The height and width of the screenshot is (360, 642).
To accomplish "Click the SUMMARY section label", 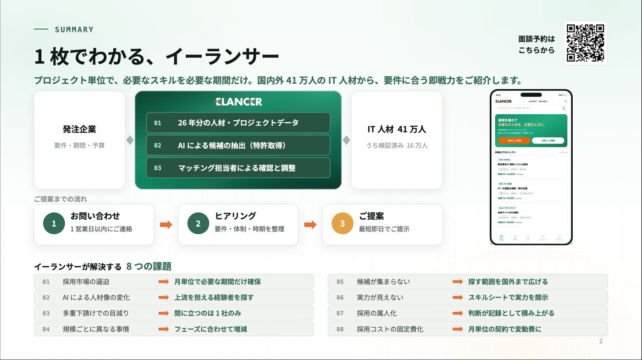I will pyautogui.click(x=74, y=30).
